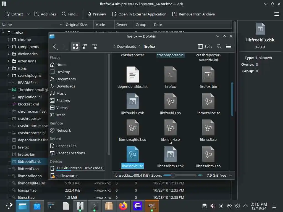Select libnspr4.so row in Ark list

(x=116, y=190)
